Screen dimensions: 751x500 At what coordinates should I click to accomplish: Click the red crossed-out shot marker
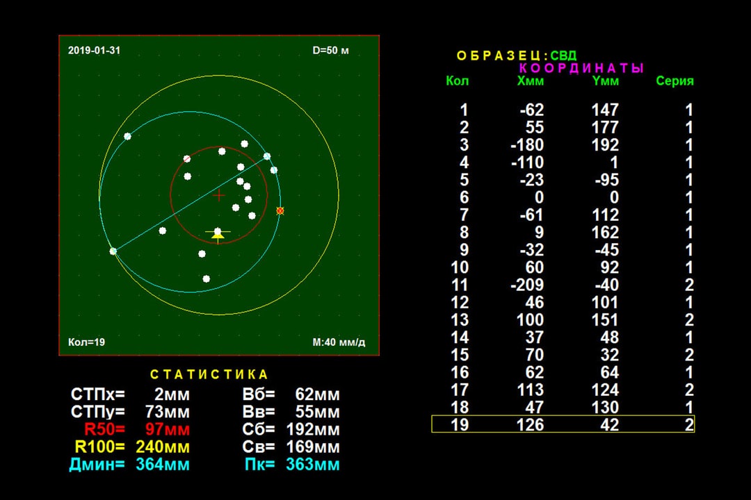pyautogui.click(x=280, y=210)
